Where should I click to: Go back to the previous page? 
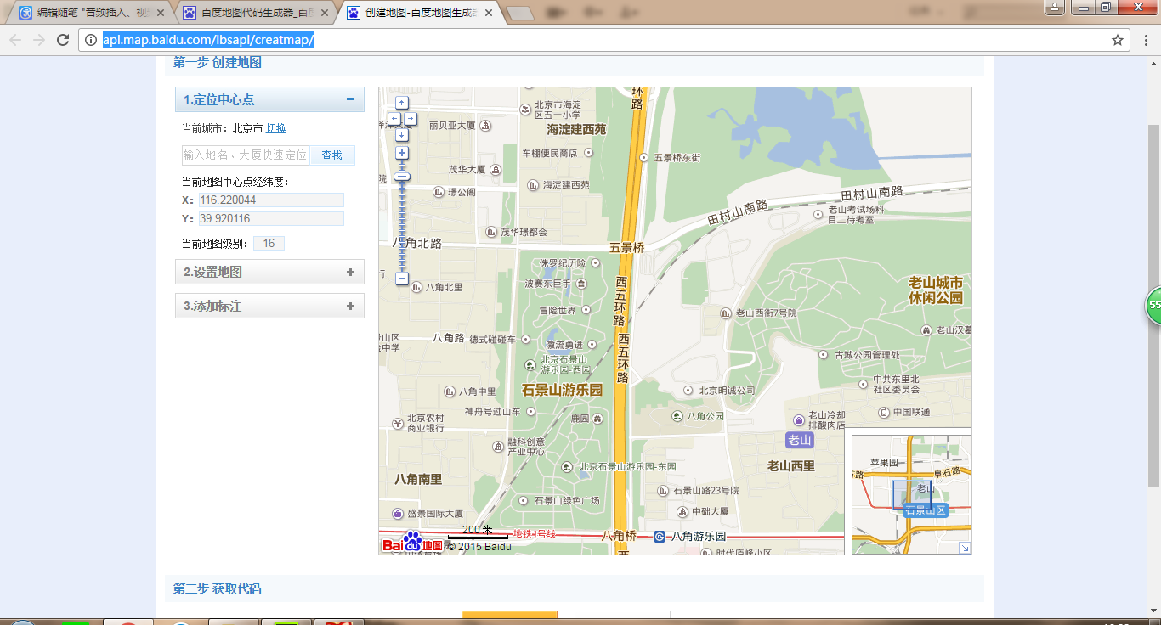point(15,40)
